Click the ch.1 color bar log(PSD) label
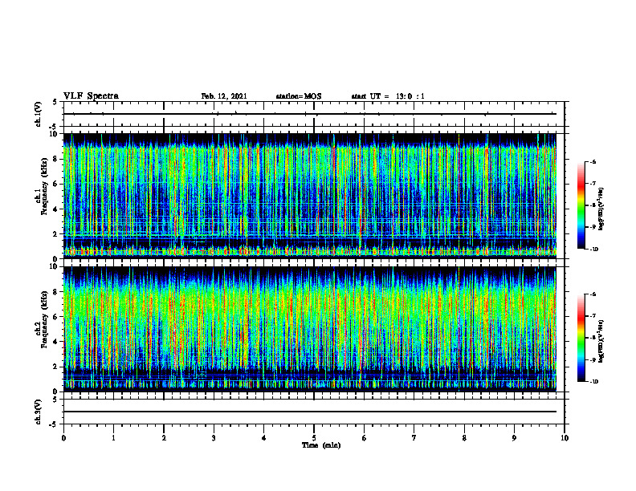Screen dimensions: 636x491 coord(601,209)
